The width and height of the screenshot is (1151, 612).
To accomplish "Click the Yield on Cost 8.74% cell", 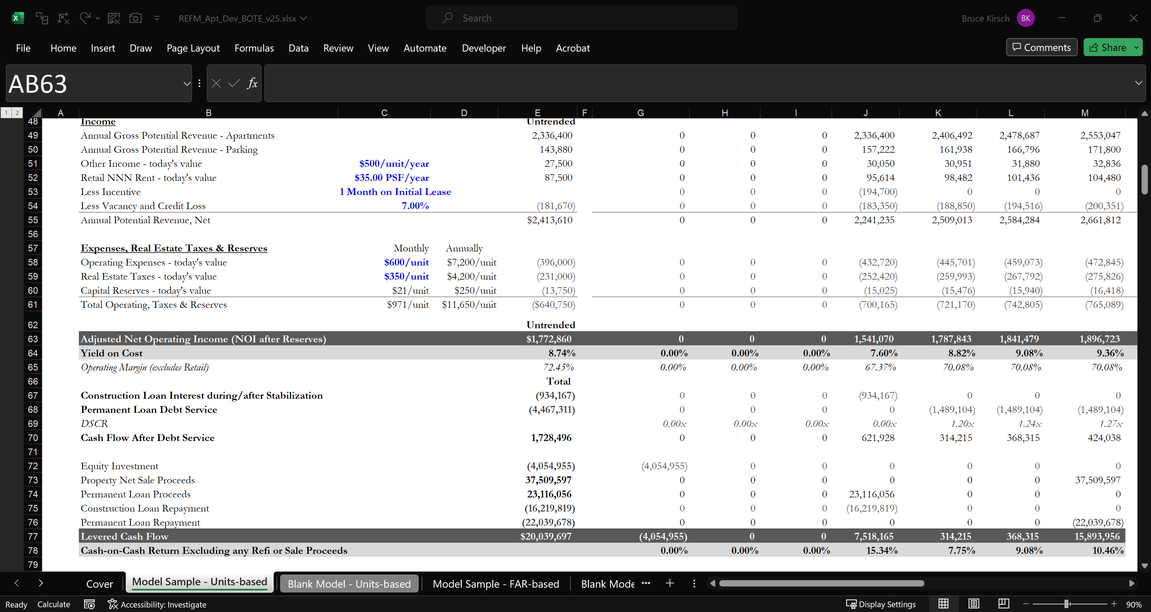I will click(537, 353).
